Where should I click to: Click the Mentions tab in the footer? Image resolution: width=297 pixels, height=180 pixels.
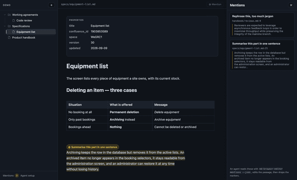click(8, 176)
